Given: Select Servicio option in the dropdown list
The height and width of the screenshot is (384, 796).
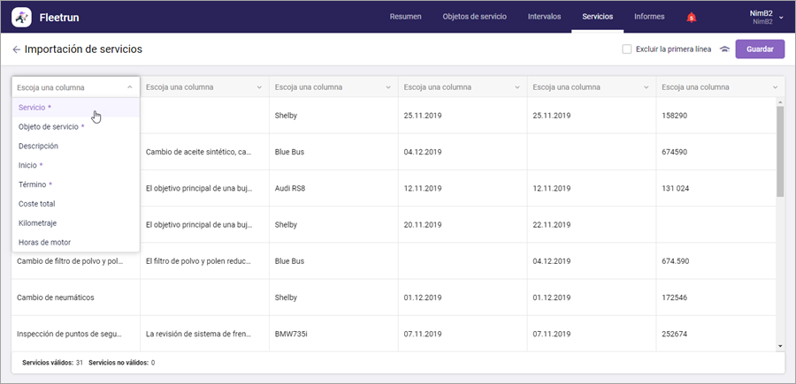Looking at the screenshot, I should tap(35, 107).
